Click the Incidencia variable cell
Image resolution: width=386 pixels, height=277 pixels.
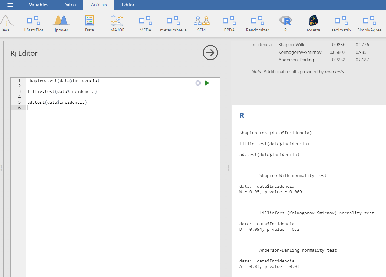pyautogui.click(x=262, y=45)
